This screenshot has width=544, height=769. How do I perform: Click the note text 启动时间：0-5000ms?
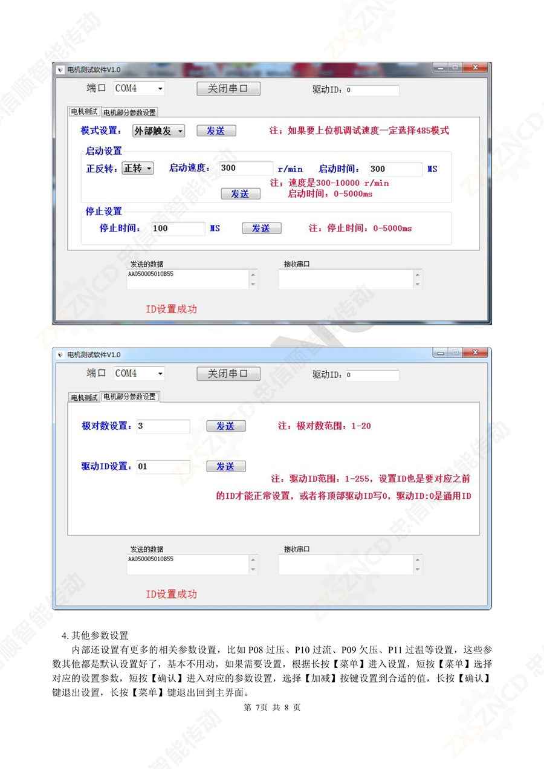(330, 194)
